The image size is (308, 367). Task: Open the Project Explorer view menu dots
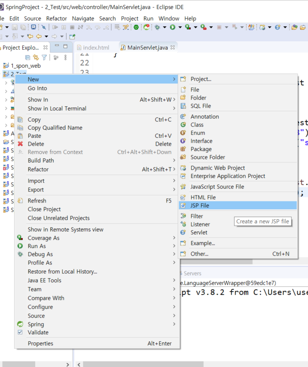pos(66,57)
